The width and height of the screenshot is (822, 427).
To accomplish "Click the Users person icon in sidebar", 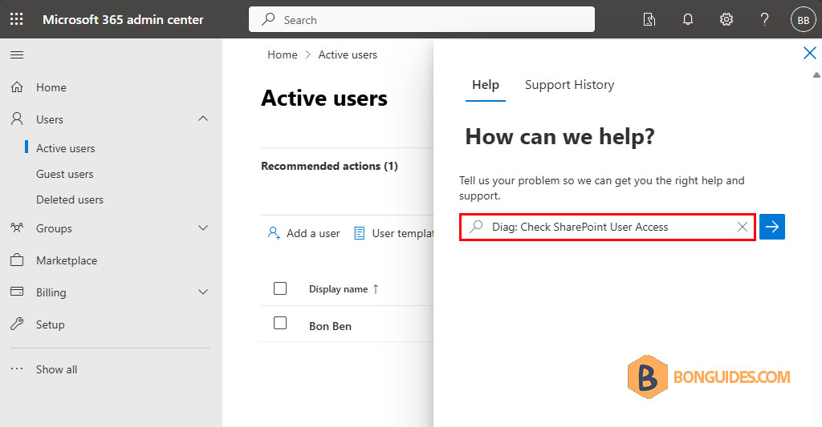I will pyautogui.click(x=17, y=119).
